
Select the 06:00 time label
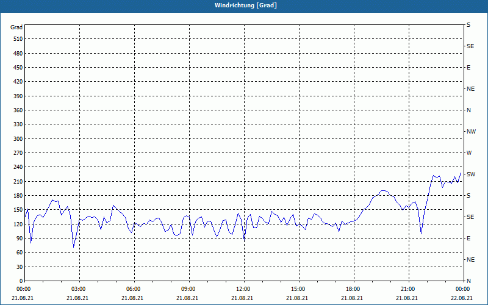(134, 289)
